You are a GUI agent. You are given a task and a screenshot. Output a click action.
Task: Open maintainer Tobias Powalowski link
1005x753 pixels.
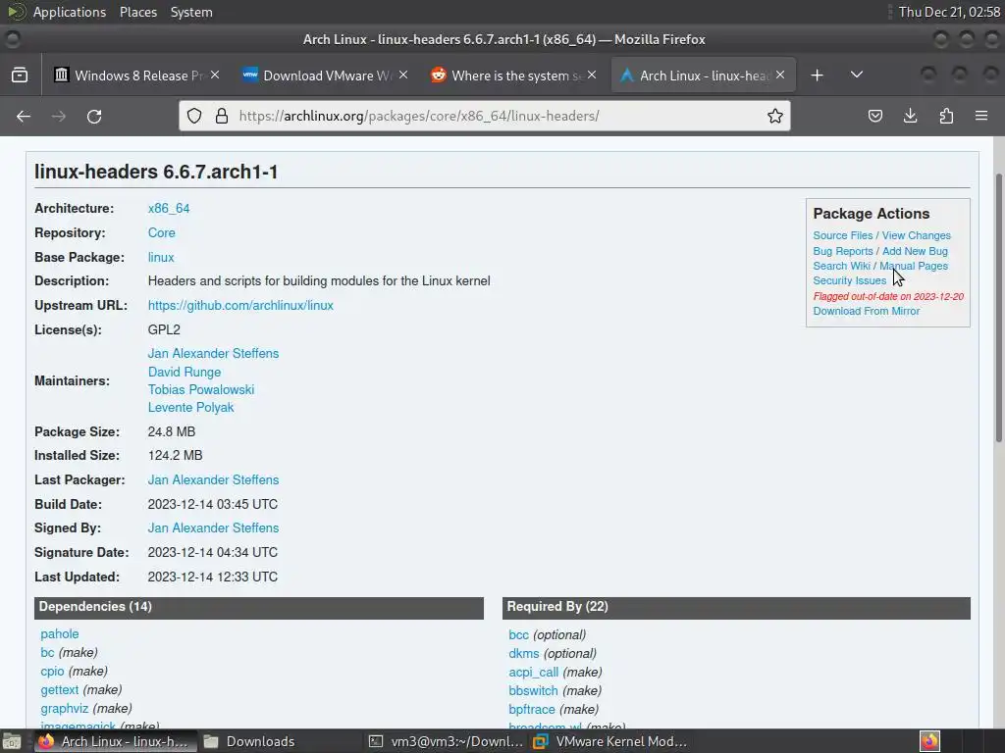(201, 389)
